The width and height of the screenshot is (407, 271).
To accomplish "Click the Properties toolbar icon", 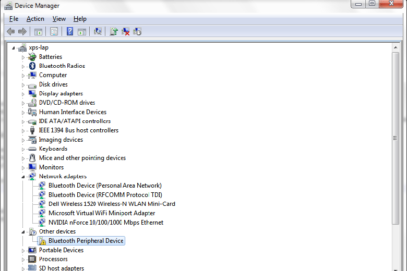I will pyautogui.click(x=54, y=32).
